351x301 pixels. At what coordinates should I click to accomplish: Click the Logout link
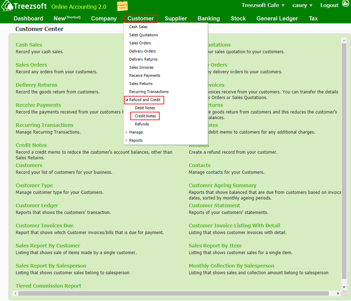tap(329, 5)
